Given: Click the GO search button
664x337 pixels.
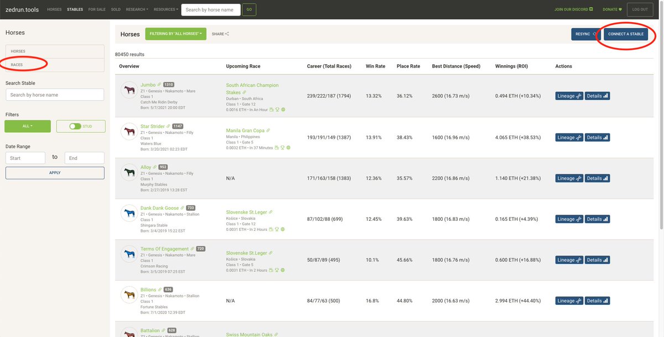Looking at the screenshot, I should click(x=249, y=9).
